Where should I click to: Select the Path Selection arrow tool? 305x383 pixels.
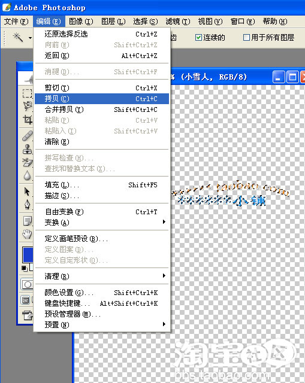(27, 191)
